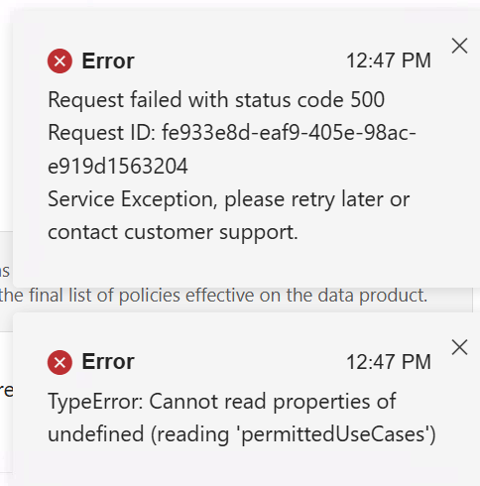Viewport: 480px width, 486px height.
Task: Click the red error icon on the TypeError toast
Action: coord(60,362)
